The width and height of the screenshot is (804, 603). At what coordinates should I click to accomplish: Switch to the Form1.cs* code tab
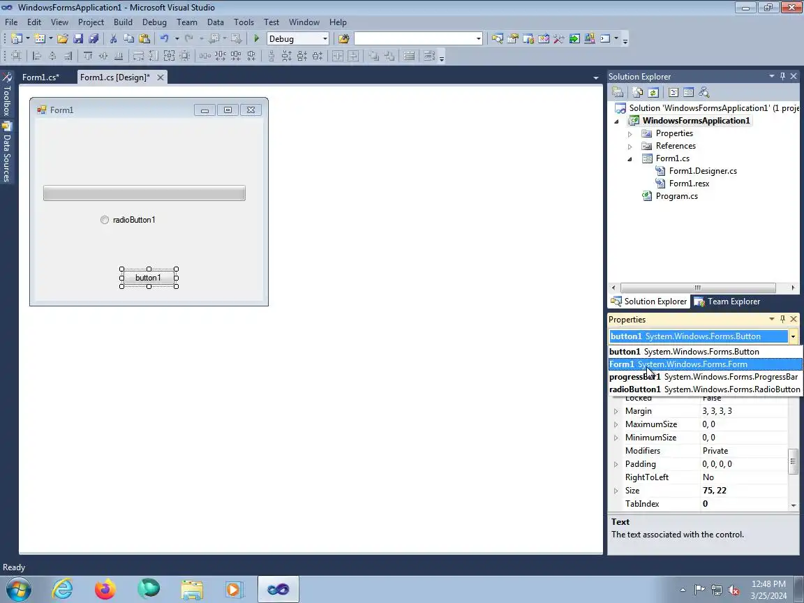(x=40, y=77)
